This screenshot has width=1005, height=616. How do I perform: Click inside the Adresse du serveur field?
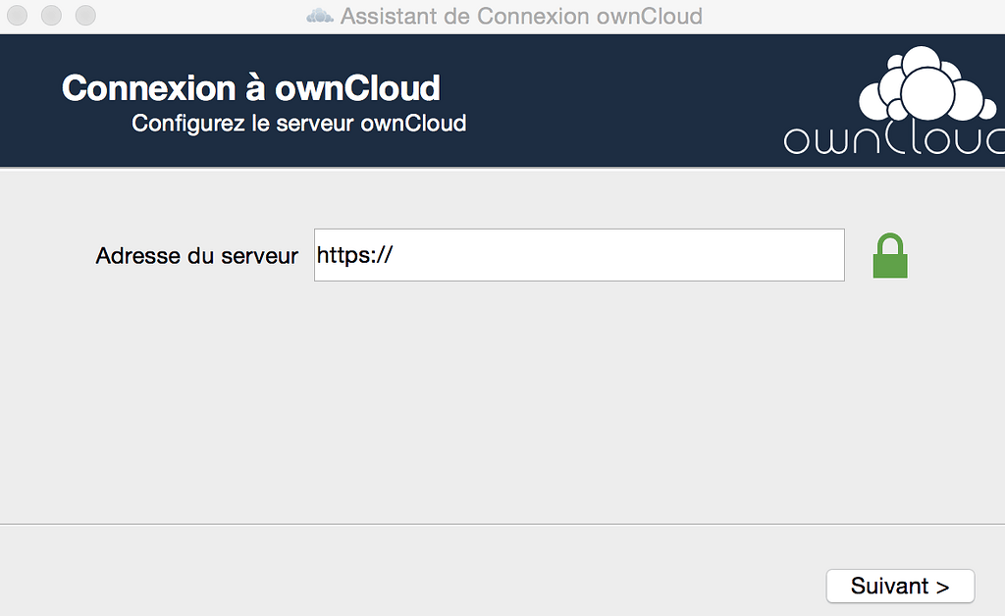click(x=579, y=254)
